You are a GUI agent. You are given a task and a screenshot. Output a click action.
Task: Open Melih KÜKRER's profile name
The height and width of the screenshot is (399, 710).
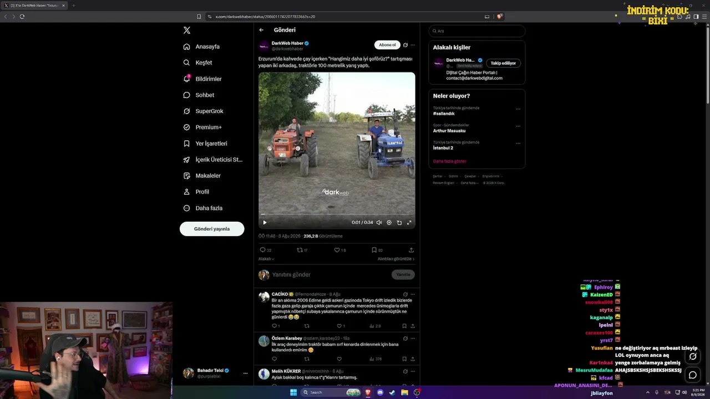(286, 371)
